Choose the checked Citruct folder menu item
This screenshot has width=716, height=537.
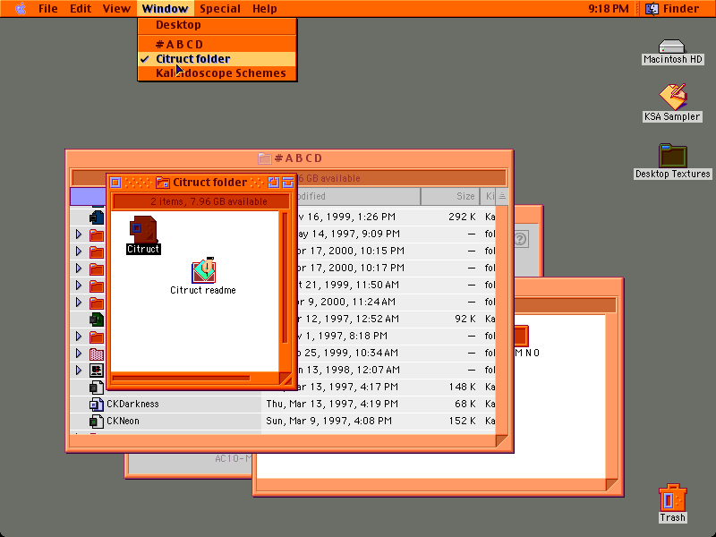point(217,59)
